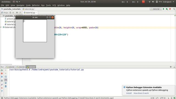Click scroll from source target icon
This screenshot has height=99, width=176.
[x=10, y=13]
